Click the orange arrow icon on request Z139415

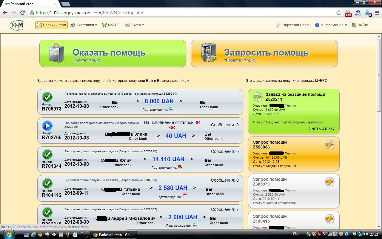click(x=329, y=219)
